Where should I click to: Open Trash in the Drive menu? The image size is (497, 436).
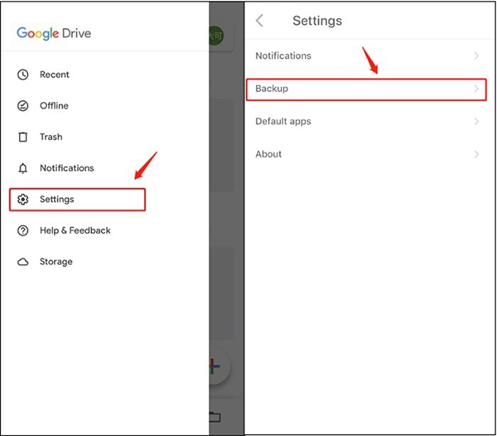pos(51,137)
